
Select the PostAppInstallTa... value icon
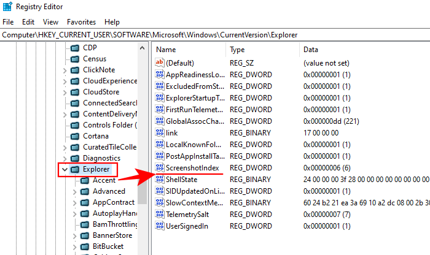159,156
